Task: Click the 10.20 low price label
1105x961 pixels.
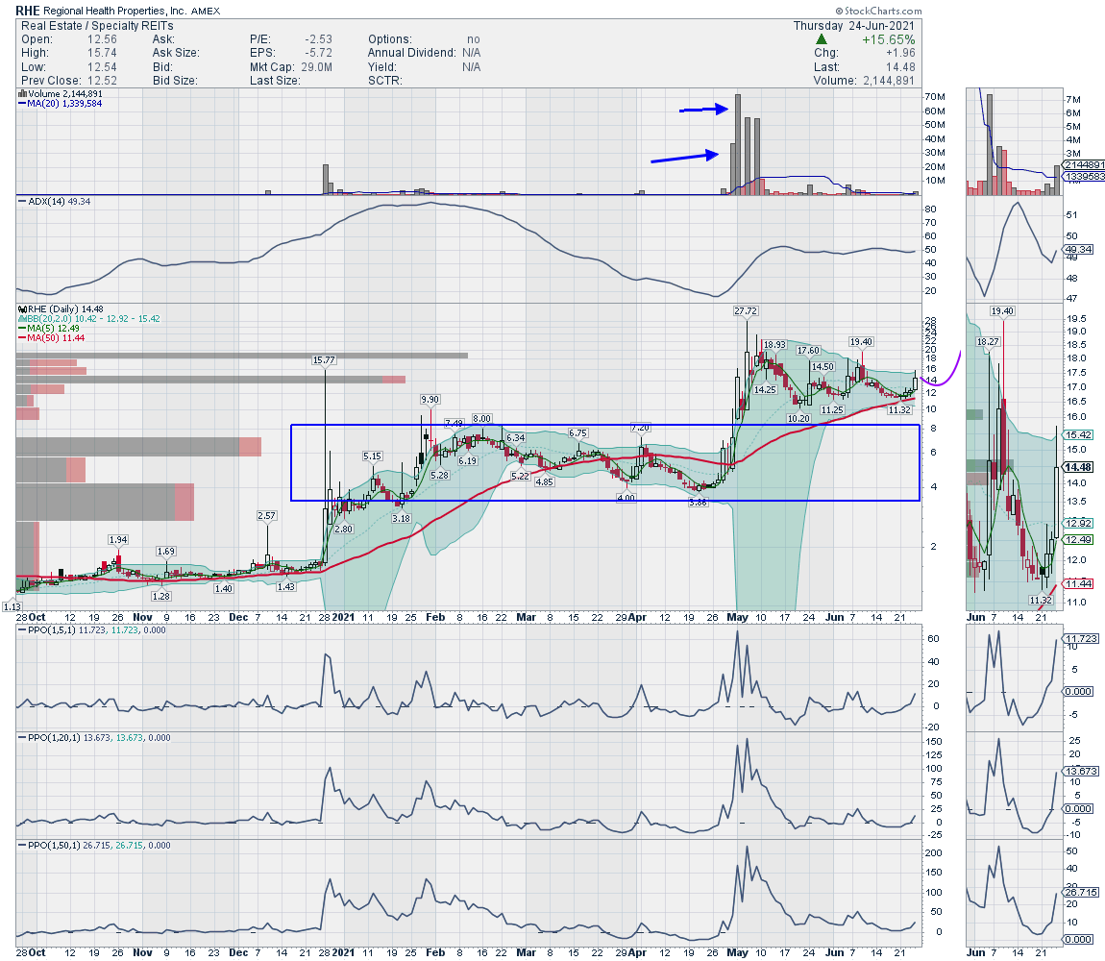Action: [798, 419]
